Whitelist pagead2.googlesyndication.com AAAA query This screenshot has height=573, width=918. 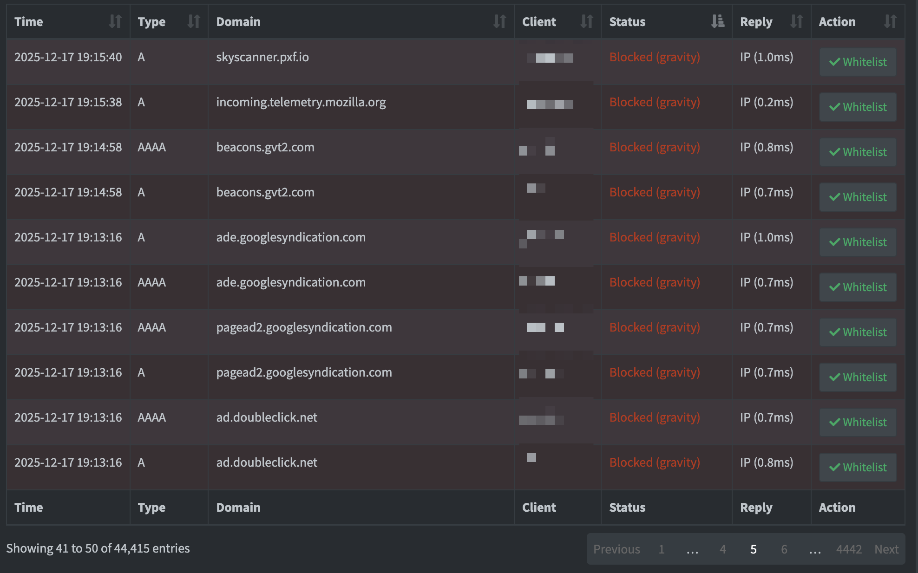tap(857, 332)
